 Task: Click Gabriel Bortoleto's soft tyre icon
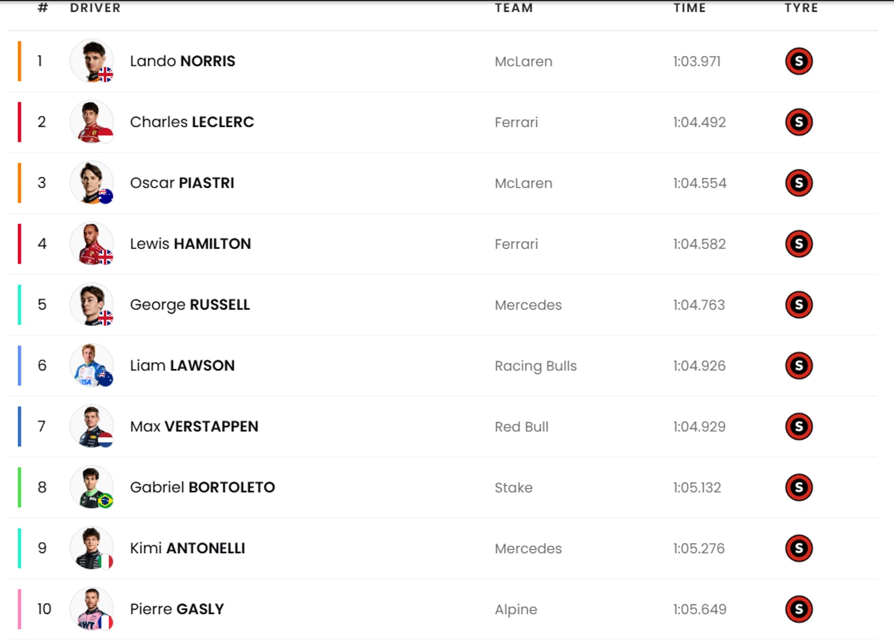pyautogui.click(x=798, y=487)
